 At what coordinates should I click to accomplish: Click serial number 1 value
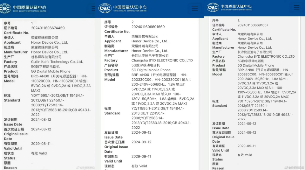click(x=32, y=23)
